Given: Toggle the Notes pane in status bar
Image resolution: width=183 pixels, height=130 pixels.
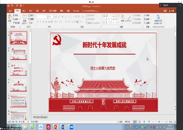Looking at the screenshot, I should (x=120, y=122).
